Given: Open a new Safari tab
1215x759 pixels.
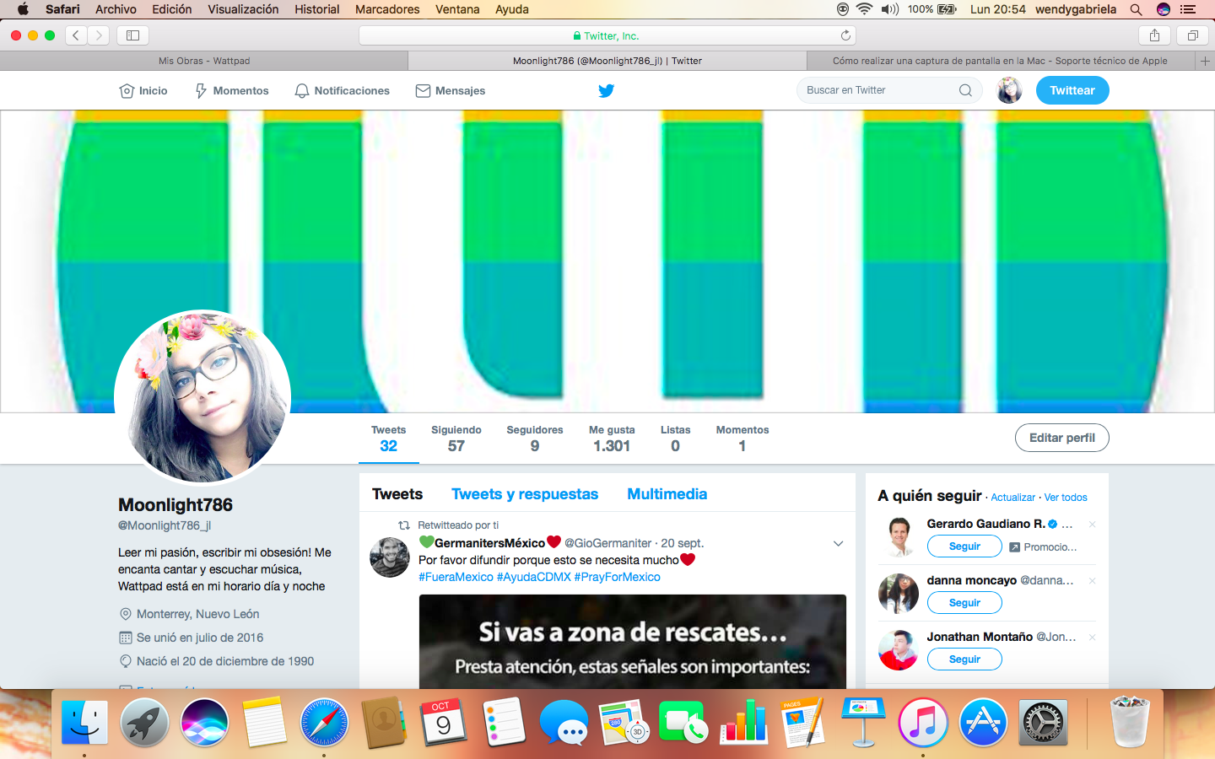Looking at the screenshot, I should coord(1205,61).
